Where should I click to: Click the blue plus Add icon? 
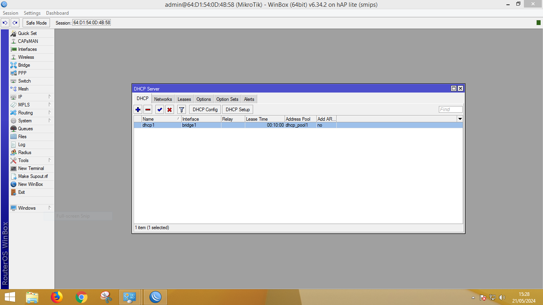click(x=138, y=110)
